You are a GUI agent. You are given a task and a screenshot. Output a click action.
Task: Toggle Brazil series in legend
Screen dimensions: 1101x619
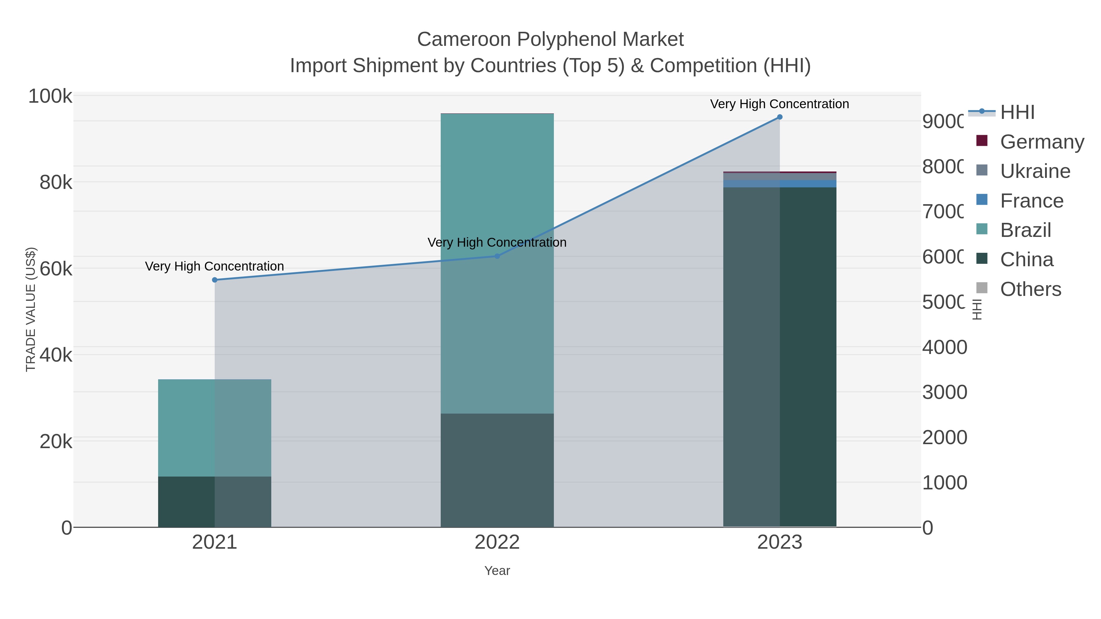click(1014, 230)
